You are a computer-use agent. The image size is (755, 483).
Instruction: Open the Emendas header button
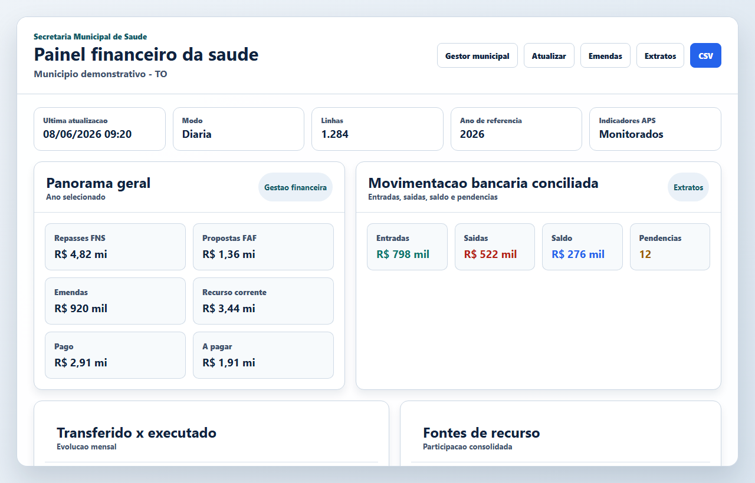[x=605, y=55]
